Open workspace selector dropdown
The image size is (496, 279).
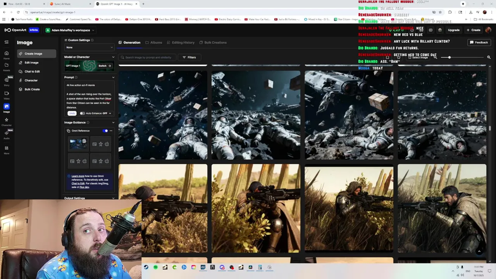click(x=70, y=30)
